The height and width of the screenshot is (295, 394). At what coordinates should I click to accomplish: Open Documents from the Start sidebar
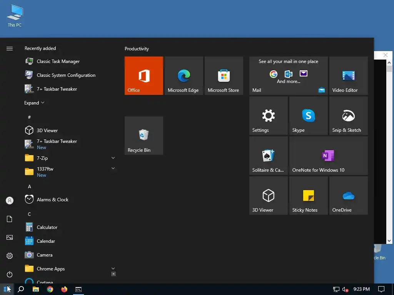10,219
